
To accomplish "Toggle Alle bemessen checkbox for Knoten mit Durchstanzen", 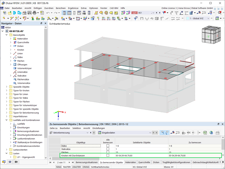I will tap(108, 155).
